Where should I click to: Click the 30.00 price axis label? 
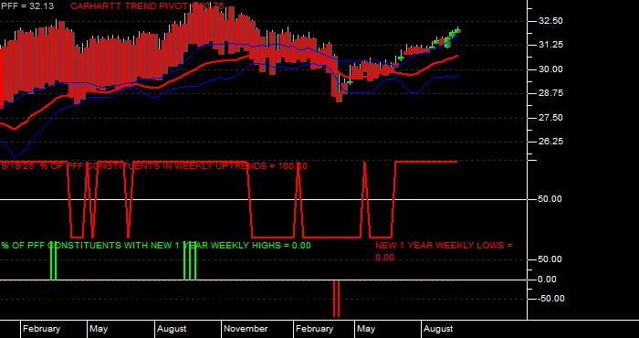click(551, 69)
